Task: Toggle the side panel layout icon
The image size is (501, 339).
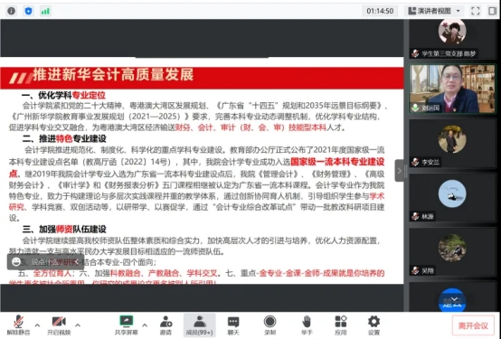Action: (492, 11)
